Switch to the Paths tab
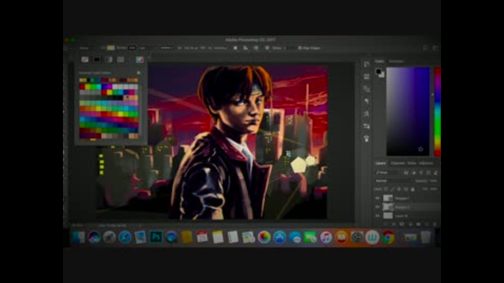This screenshot has height=283, width=504. 412,164
